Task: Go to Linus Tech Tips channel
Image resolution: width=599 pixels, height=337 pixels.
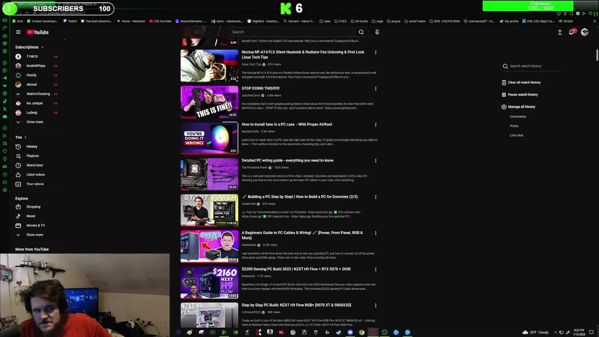Action: (251, 65)
